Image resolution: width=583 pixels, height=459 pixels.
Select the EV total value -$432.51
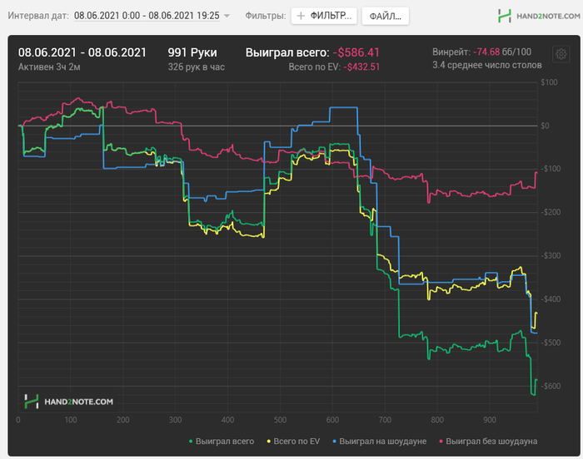tap(361, 67)
